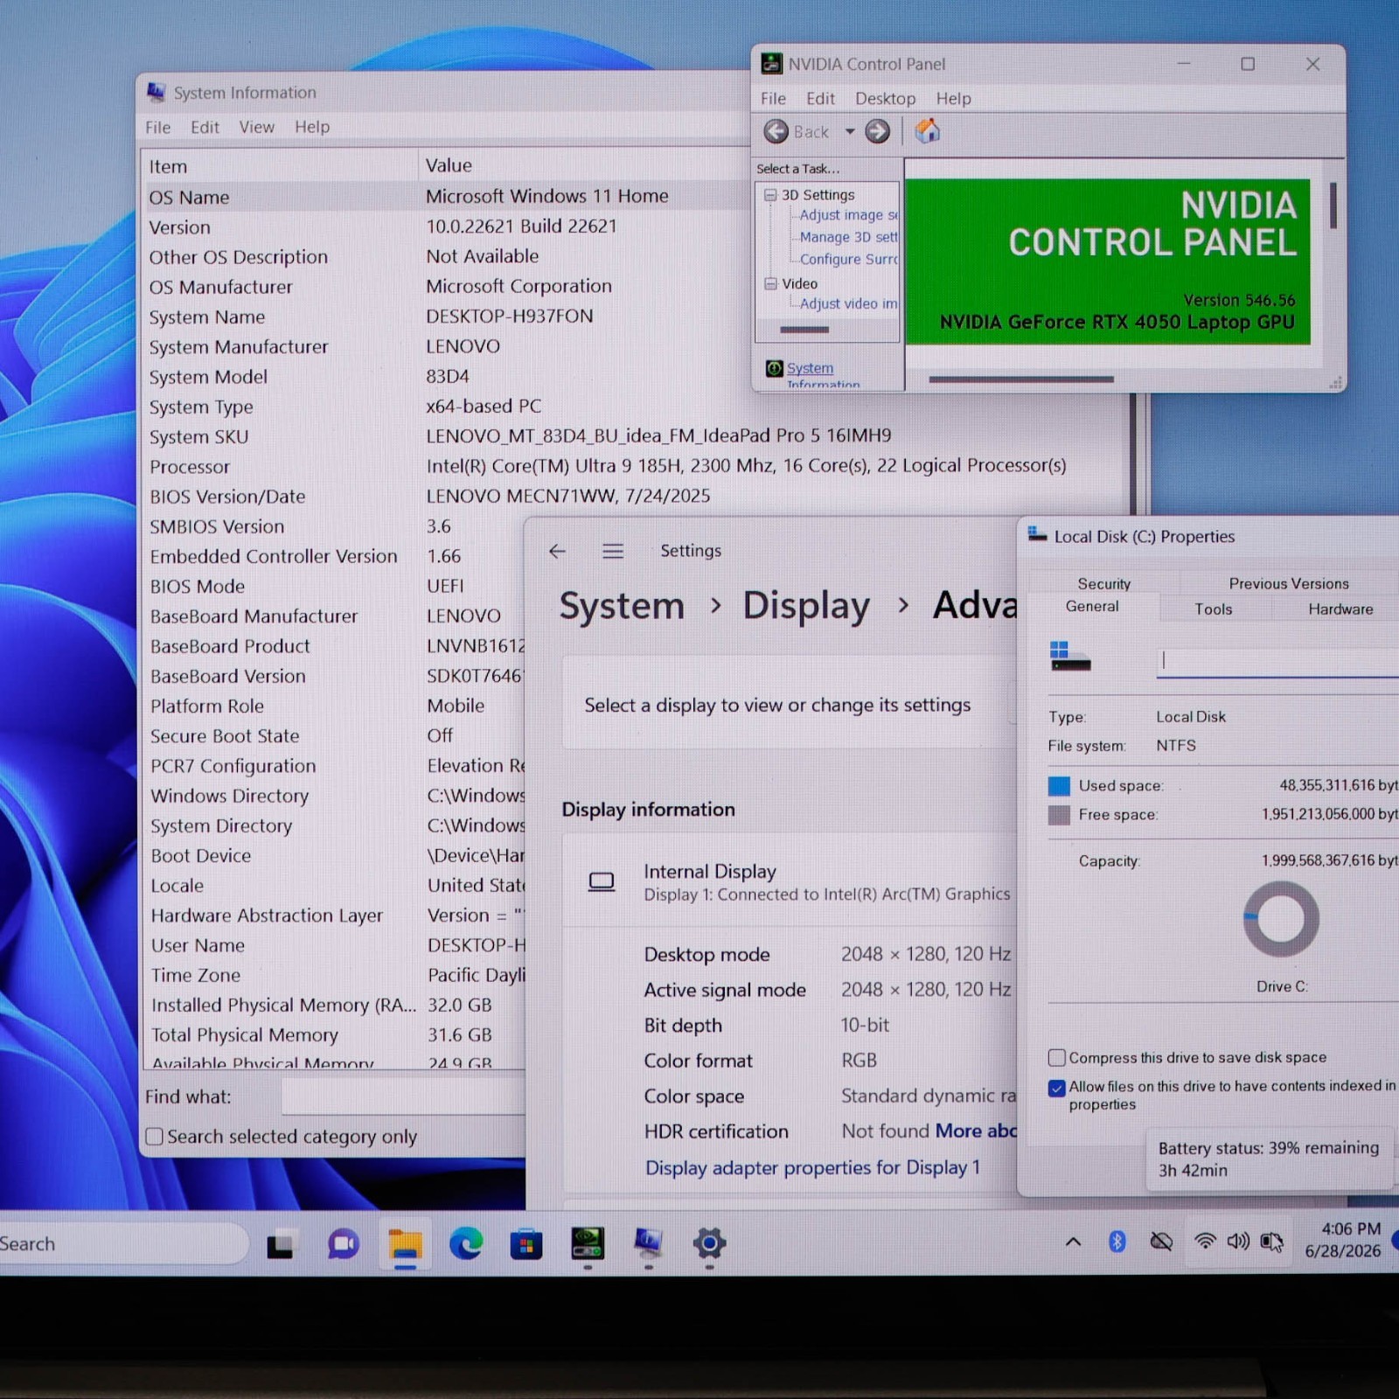Launch Microsoft Edge from taskbar
Screen dimensions: 1399x1399
click(466, 1244)
